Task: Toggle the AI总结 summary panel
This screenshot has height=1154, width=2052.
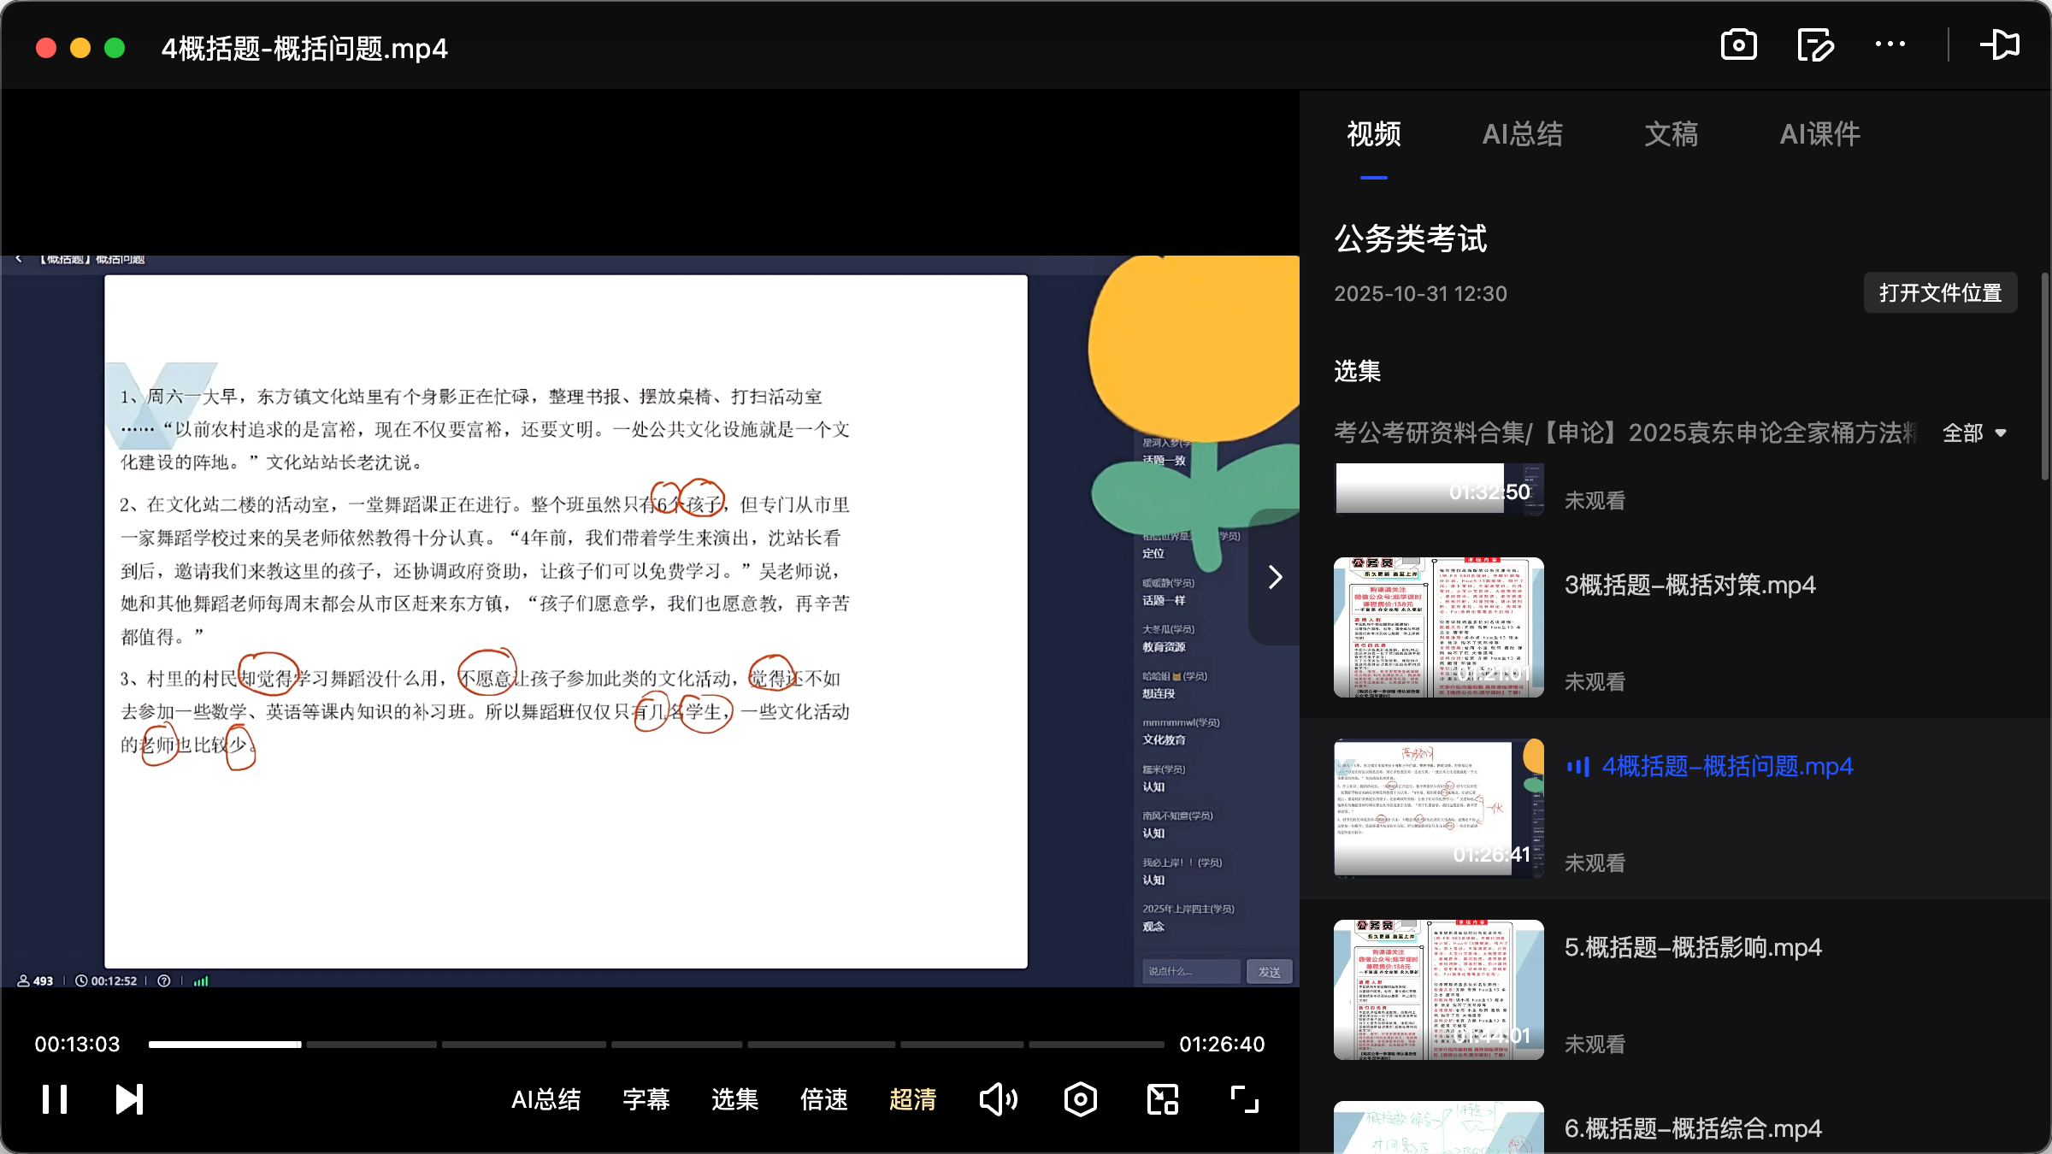Action: [546, 1099]
